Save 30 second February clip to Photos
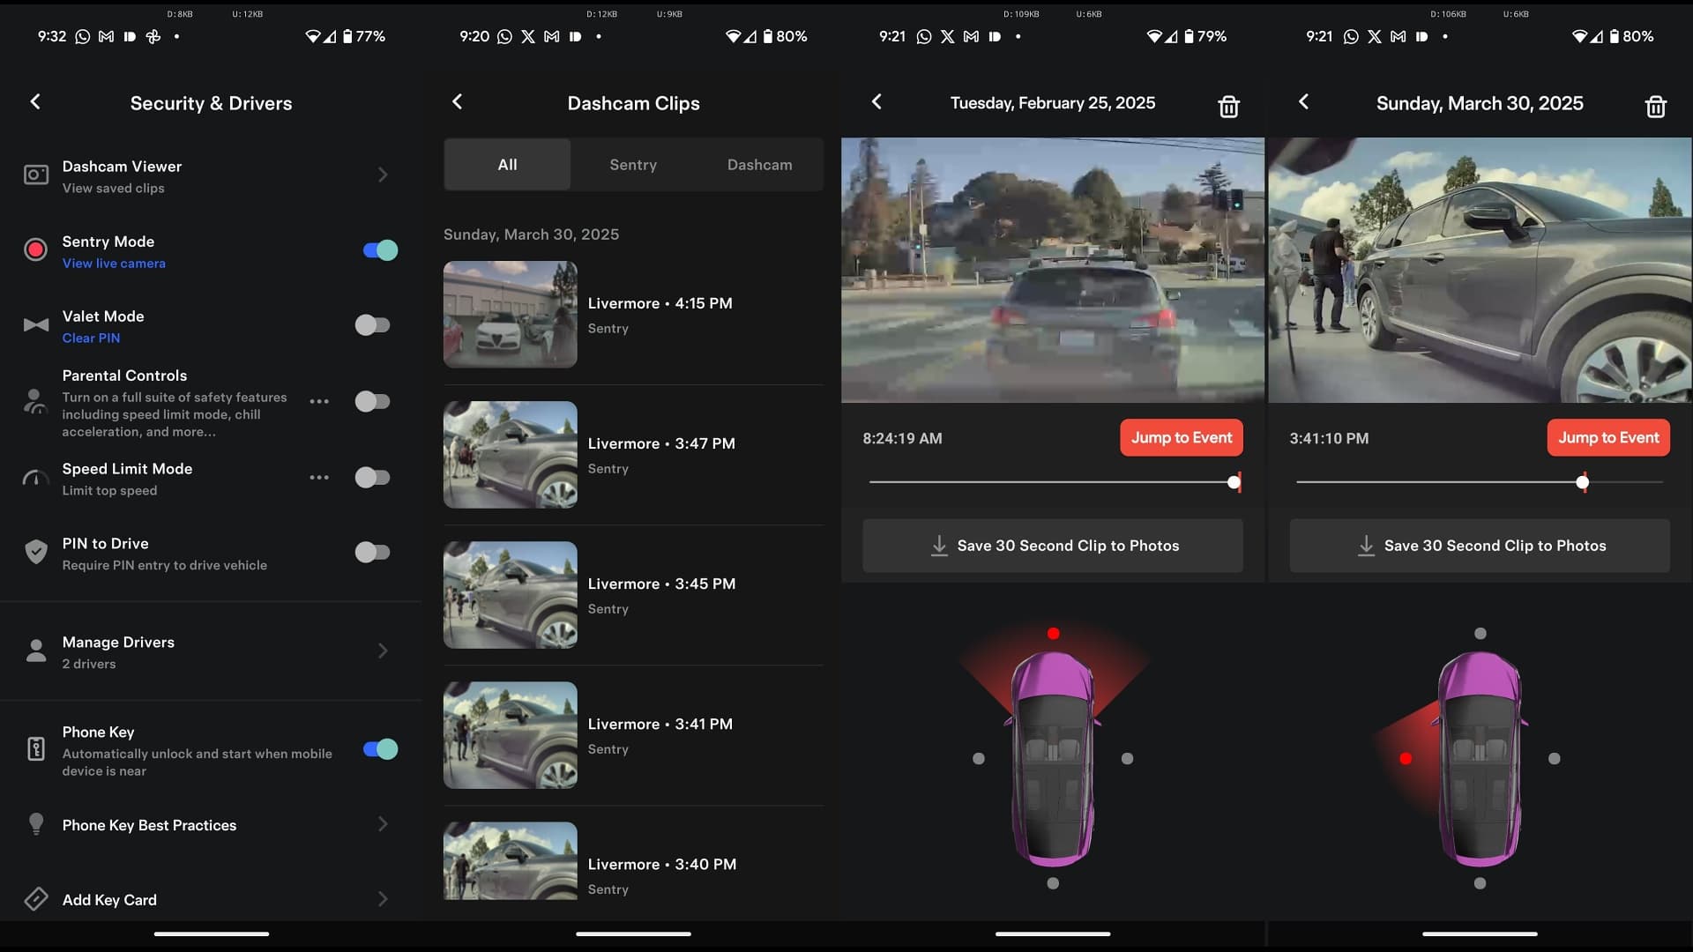This screenshot has width=1693, height=952. (1053, 546)
